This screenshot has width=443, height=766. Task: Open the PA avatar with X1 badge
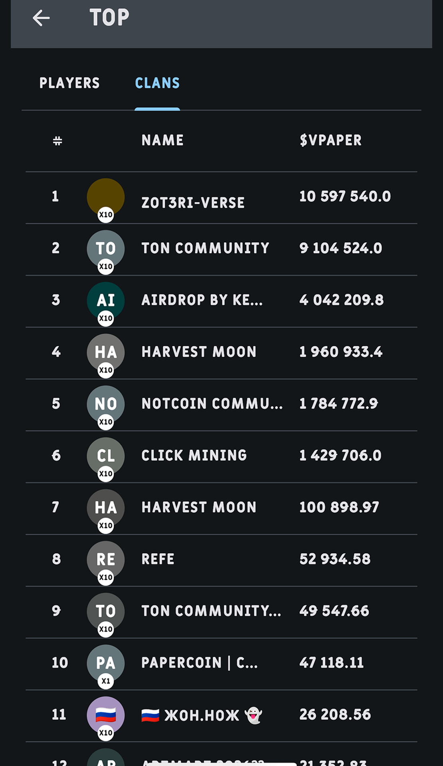pos(106,664)
